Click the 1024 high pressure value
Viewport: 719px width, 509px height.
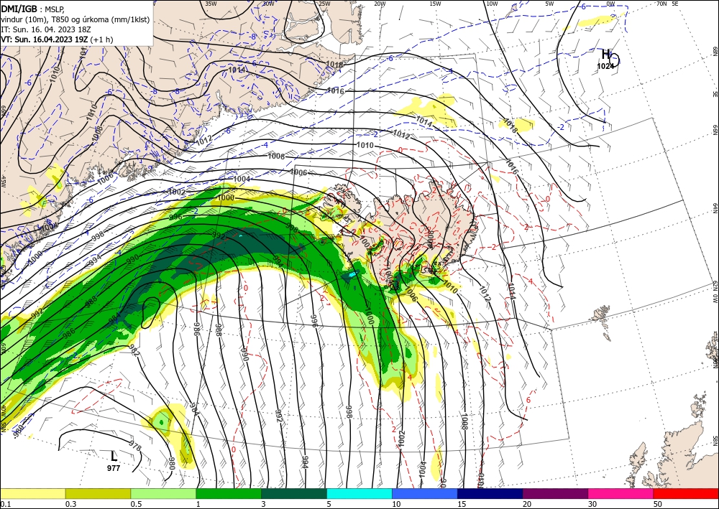(605, 66)
